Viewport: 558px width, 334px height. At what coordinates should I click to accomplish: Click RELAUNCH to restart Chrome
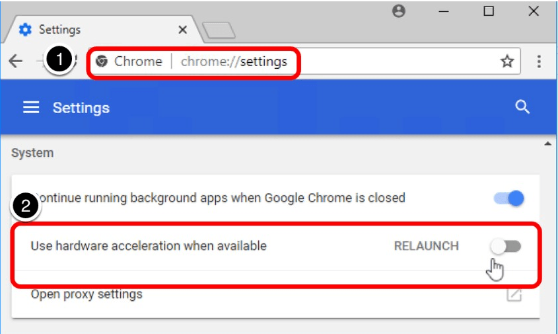coord(426,246)
